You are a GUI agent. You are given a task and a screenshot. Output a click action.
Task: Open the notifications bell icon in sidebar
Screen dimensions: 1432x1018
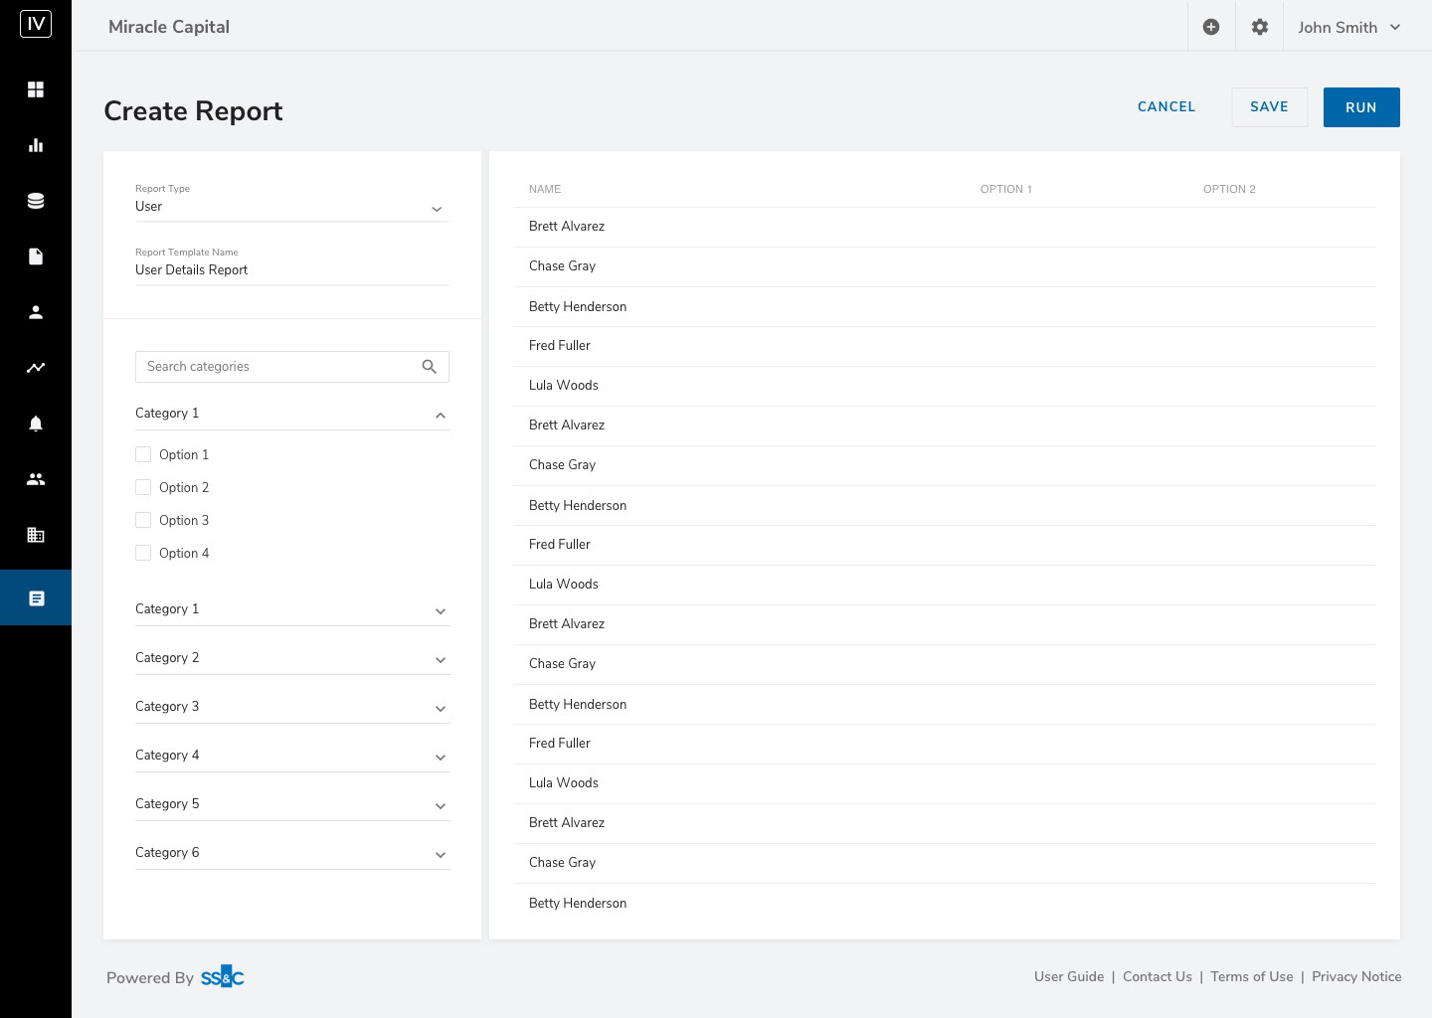[36, 424]
